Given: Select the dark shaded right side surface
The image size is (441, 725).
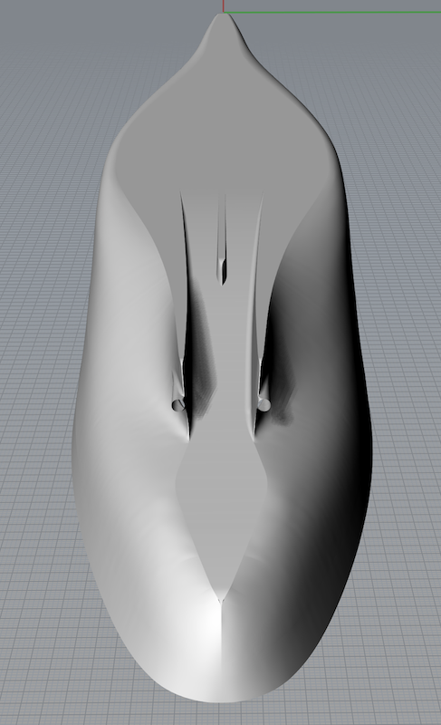Looking at the screenshot, I should tap(332, 462).
